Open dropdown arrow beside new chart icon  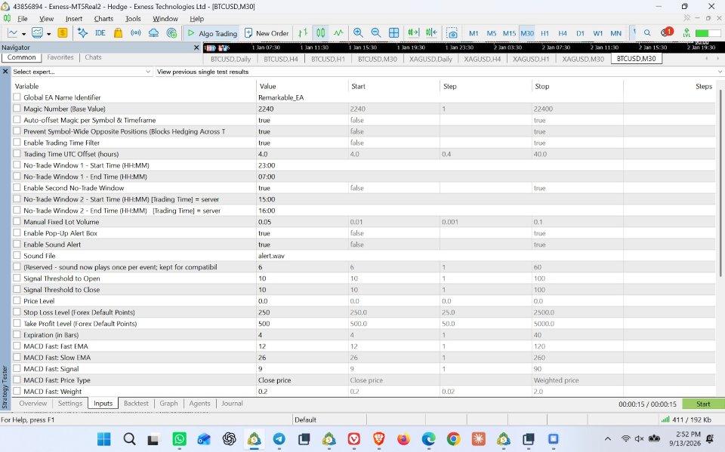pyautogui.click(x=23, y=34)
